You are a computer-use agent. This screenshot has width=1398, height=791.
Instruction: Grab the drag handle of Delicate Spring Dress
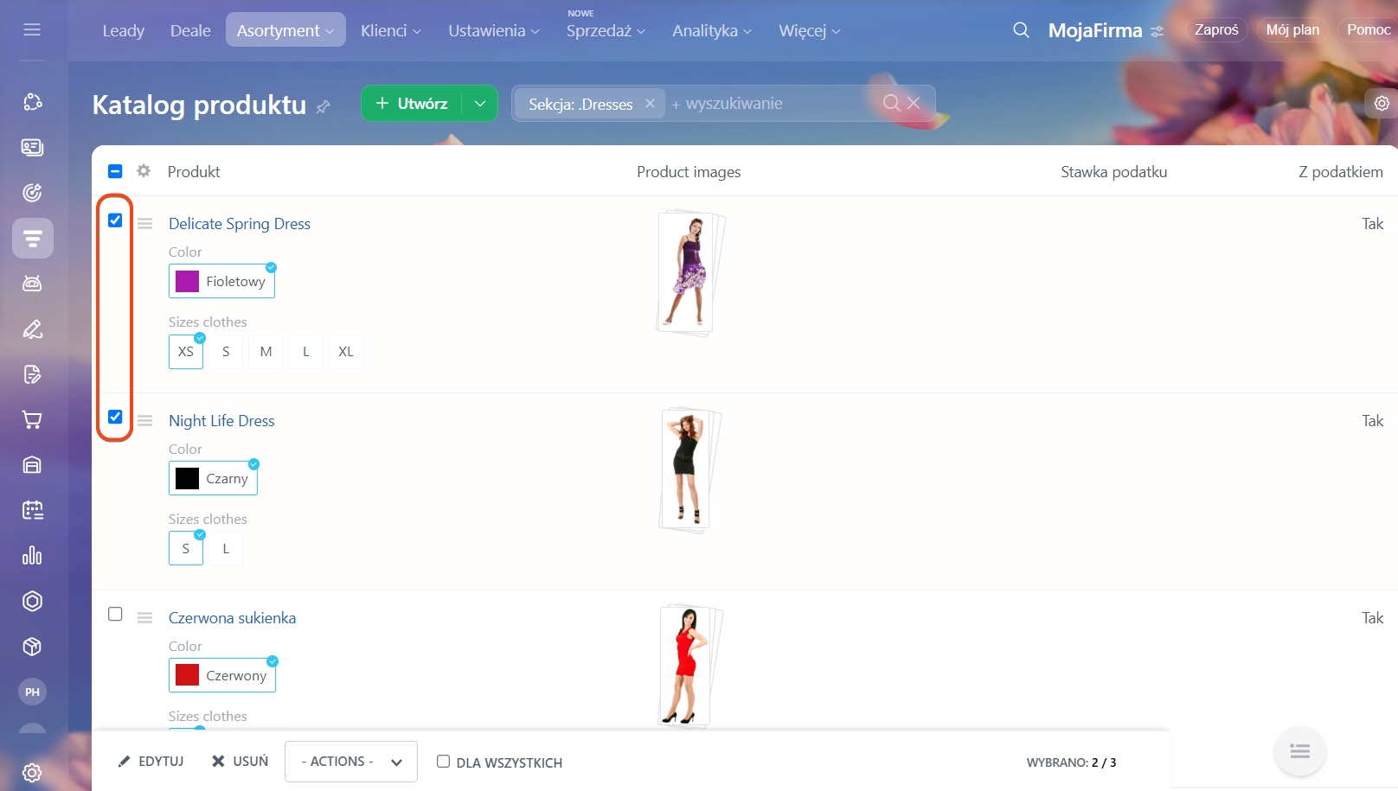pyautogui.click(x=144, y=224)
